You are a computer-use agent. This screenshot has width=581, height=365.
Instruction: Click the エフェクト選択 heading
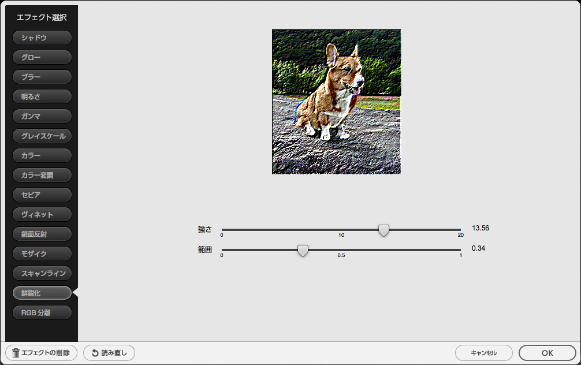tap(42, 17)
